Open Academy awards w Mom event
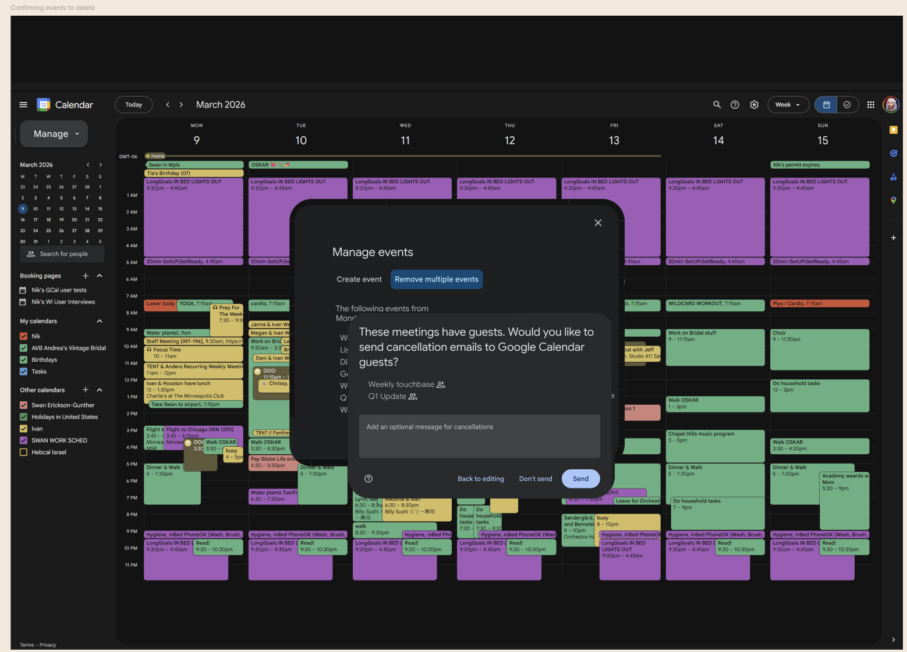Image resolution: width=907 pixels, height=652 pixels. click(844, 500)
